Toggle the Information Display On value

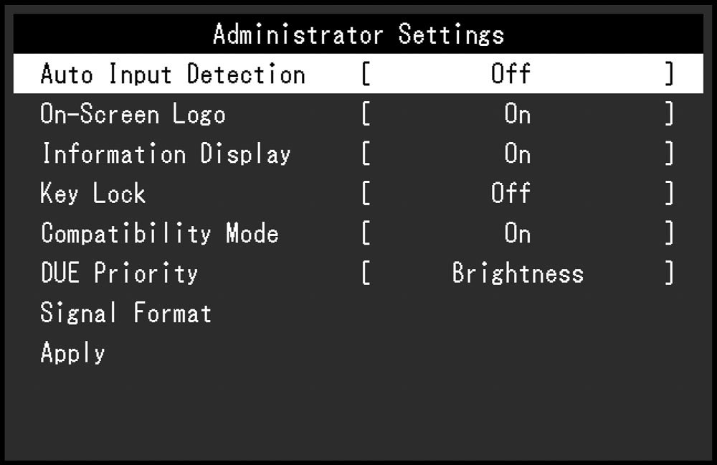pos(517,154)
